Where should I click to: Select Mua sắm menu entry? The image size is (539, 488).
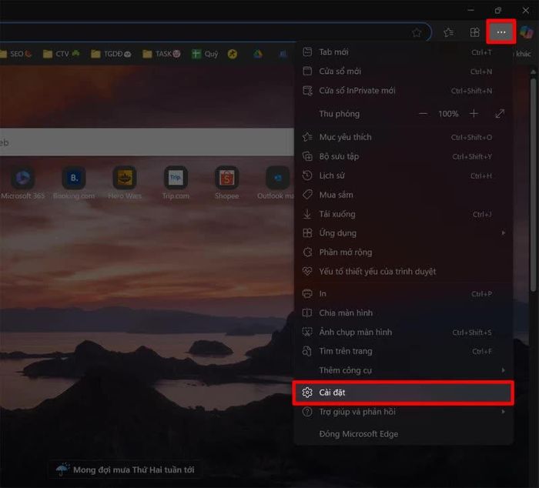[x=403, y=195]
